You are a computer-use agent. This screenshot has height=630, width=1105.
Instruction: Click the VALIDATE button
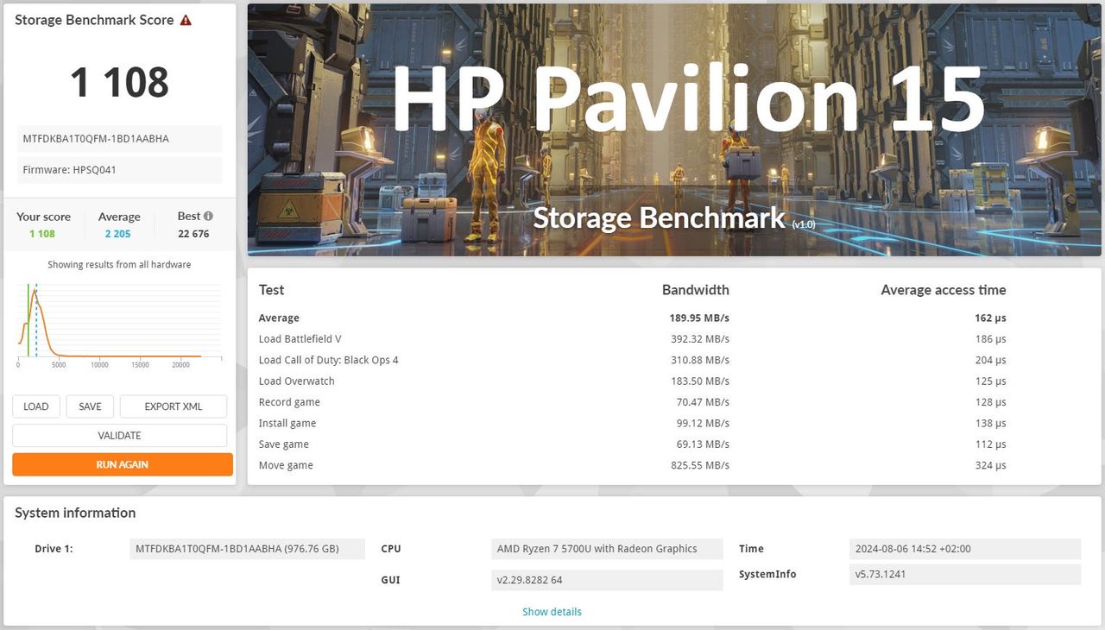click(x=119, y=436)
